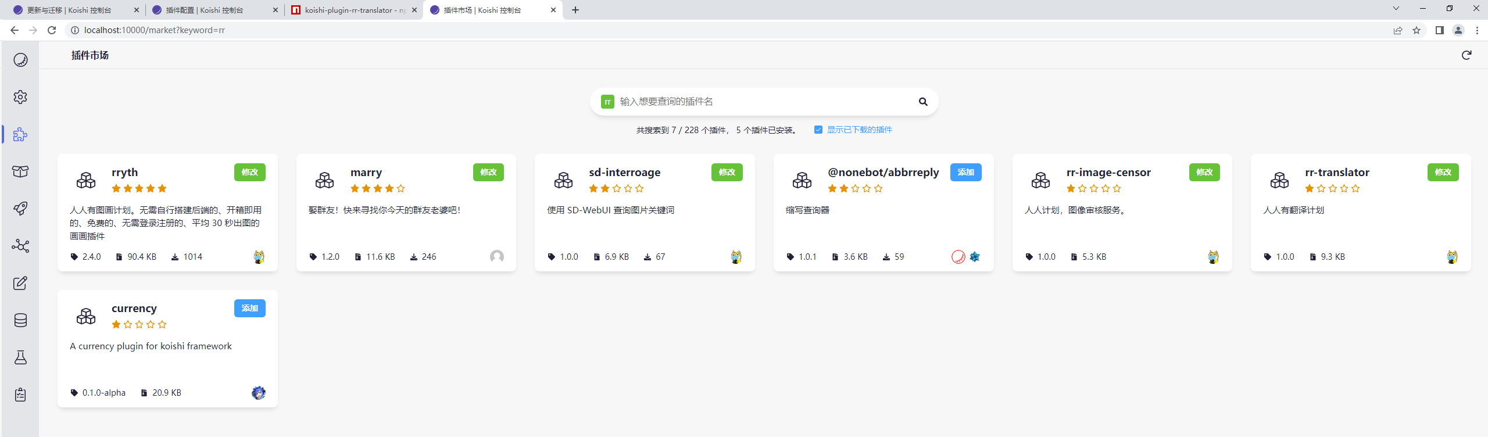Image resolution: width=1488 pixels, height=437 pixels.
Task: Click the @nonebot/abbrreply plugin title
Action: click(884, 173)
